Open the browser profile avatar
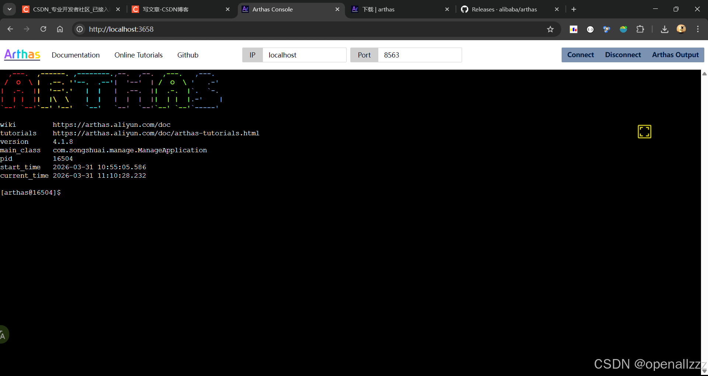 click(x=681, y=29)
